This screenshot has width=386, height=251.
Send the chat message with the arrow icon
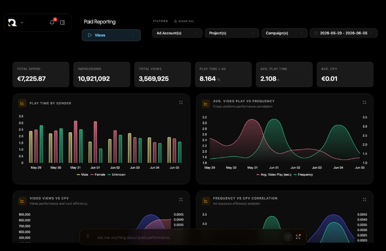click(x=288, y=237)
